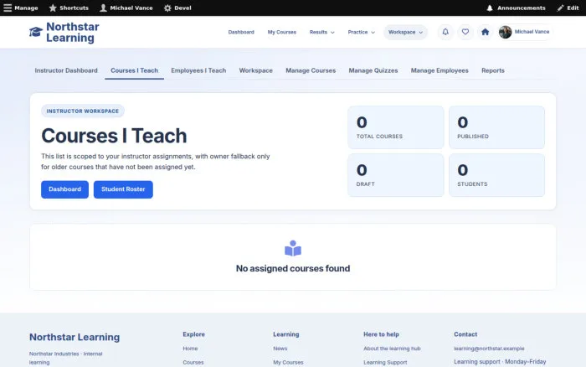Open About the learning hub link

(x=392, y=349)
